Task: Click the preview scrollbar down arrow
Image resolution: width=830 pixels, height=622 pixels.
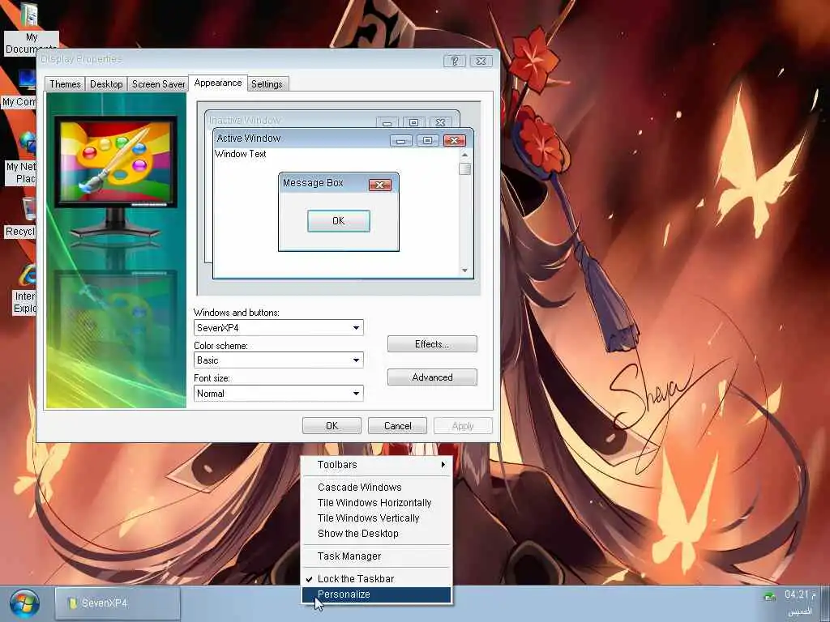Action: (464, 271)
